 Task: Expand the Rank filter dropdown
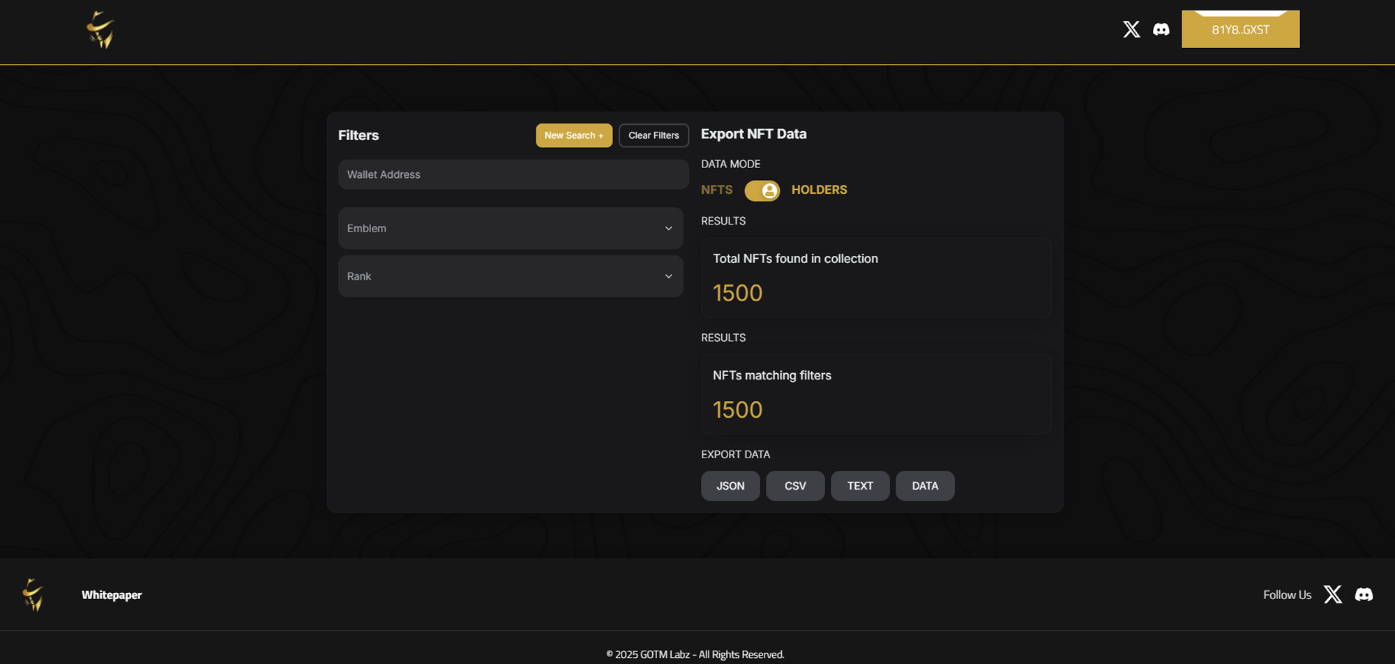[511, 276]
